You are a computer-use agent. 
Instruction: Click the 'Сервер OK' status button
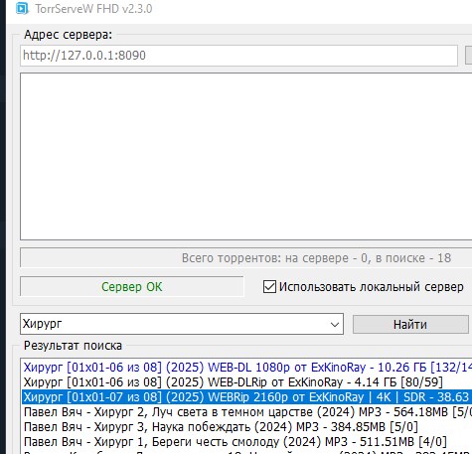(132, 286)
